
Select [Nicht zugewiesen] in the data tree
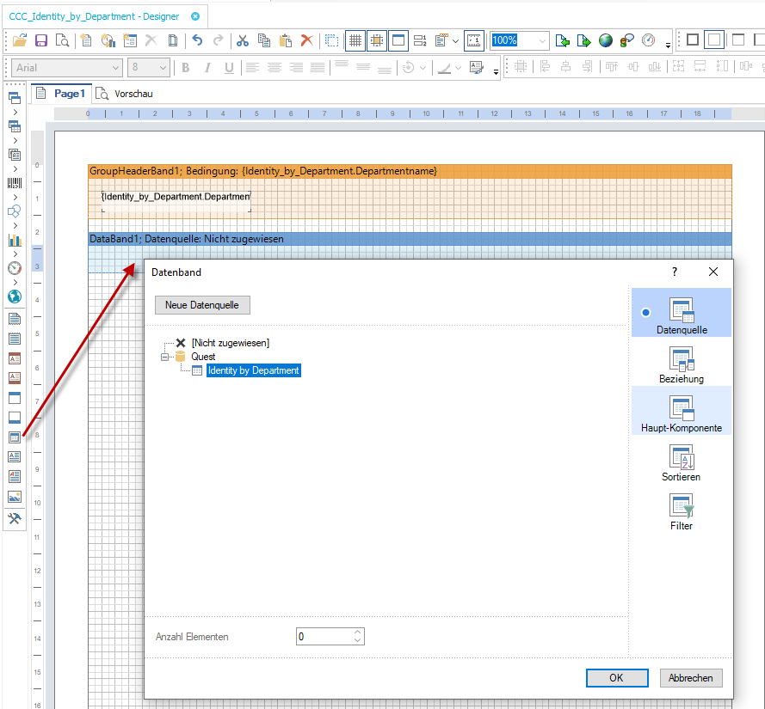[230, 343]
